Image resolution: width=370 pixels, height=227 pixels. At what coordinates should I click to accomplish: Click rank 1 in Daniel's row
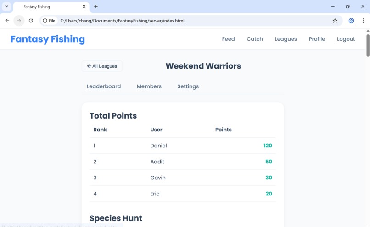tap(94, 146)
